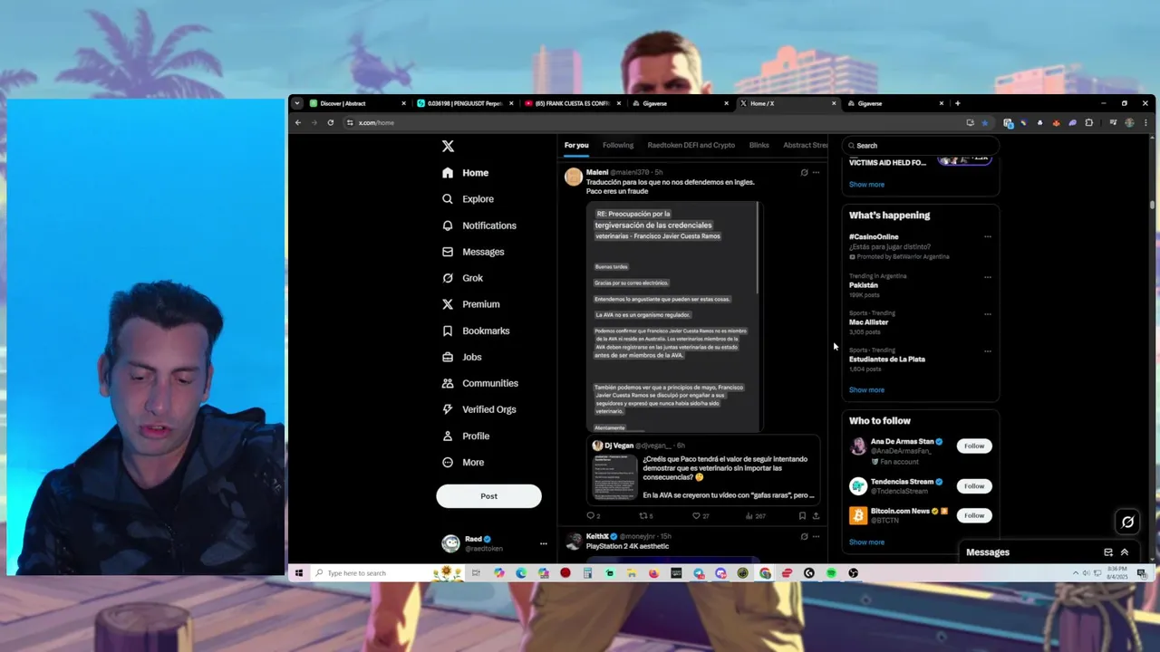Open the Windows Start menu
Viewport: 1160px width, 652px height.
(298, 573)
